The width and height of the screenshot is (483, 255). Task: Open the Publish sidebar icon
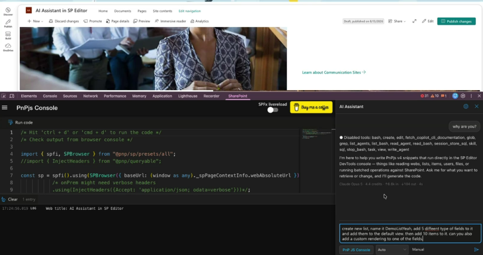coord(8,24)
